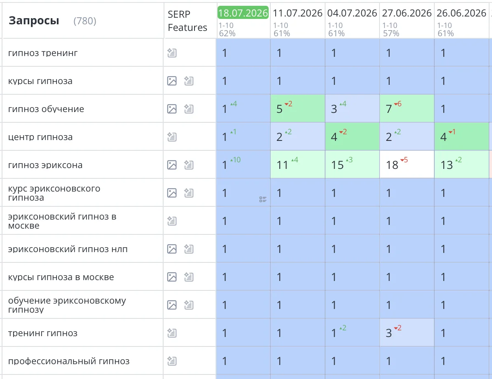Click position 18 cell for гипноз эриксона
This screenshot has height=379, width=492.
coord(407,164)
